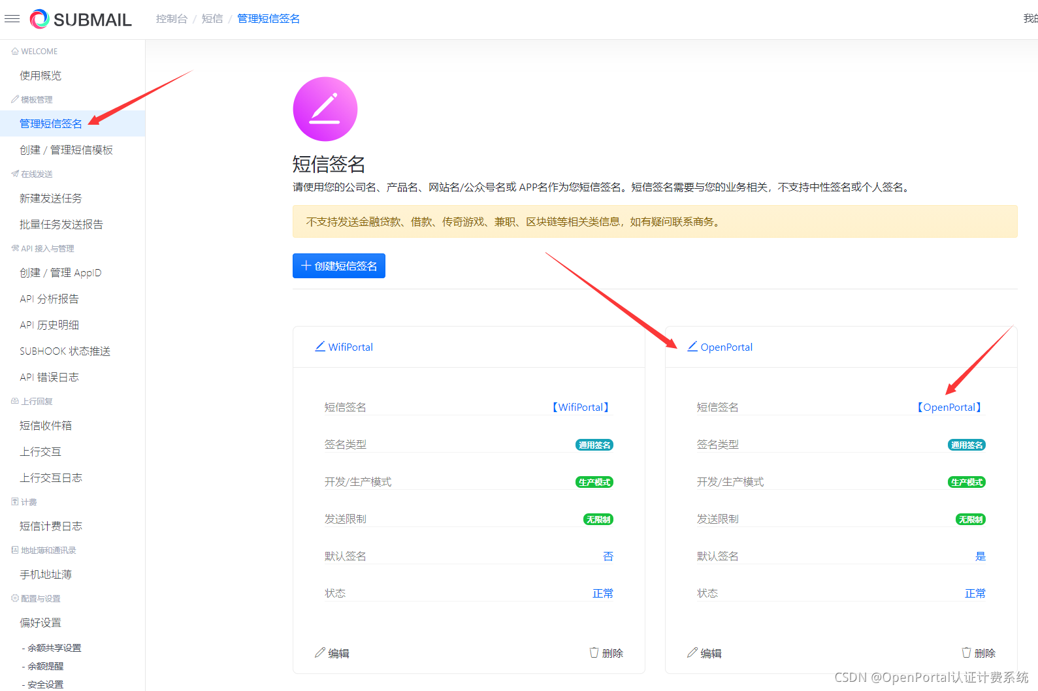The height and width of the screenshot is (691, 1038).
Task: Click 通用签名 badge on WifiPortal card
Action: point(594,445)
